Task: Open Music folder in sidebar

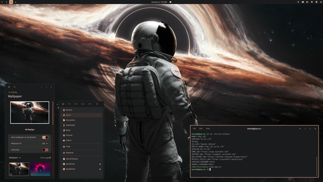Action: pos(82,130)
